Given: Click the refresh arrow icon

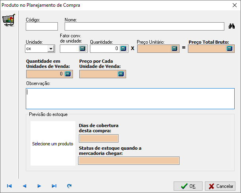Looking at the screenshot, I should pyautogui.click(x=69, y=186).
